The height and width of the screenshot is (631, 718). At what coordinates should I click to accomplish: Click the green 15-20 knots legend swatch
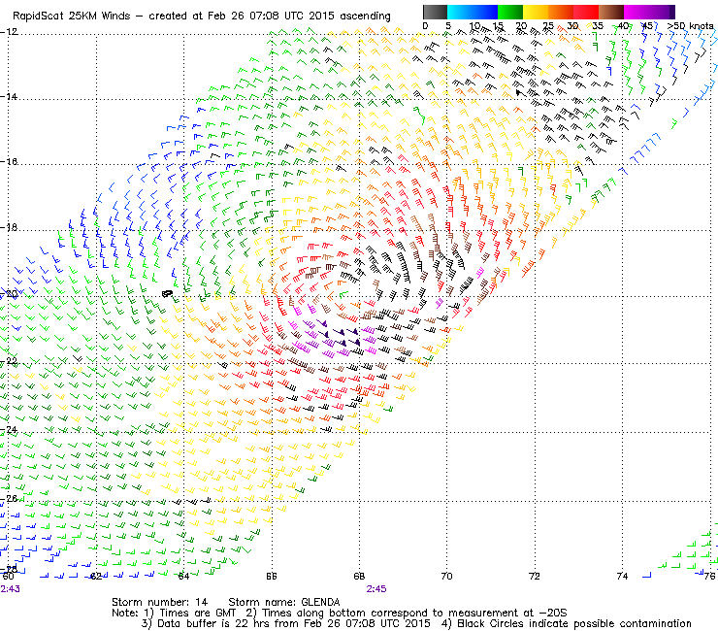point(510,12)
